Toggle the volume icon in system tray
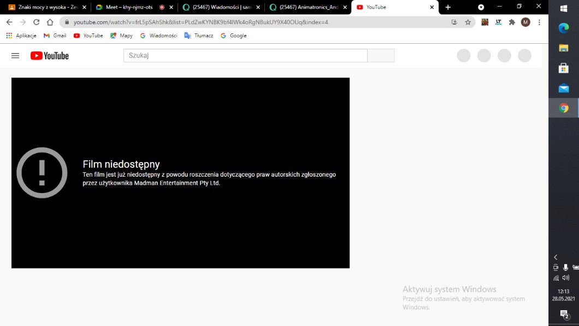This screenshot has width=579, height=326. click(566, 278)
